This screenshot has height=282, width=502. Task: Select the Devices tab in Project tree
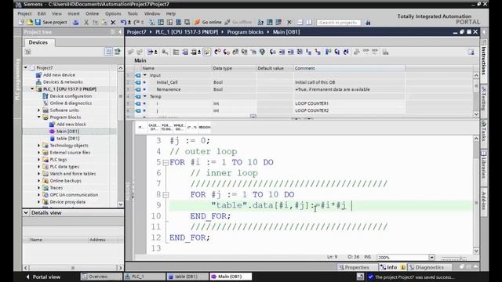tap(38, 42)
